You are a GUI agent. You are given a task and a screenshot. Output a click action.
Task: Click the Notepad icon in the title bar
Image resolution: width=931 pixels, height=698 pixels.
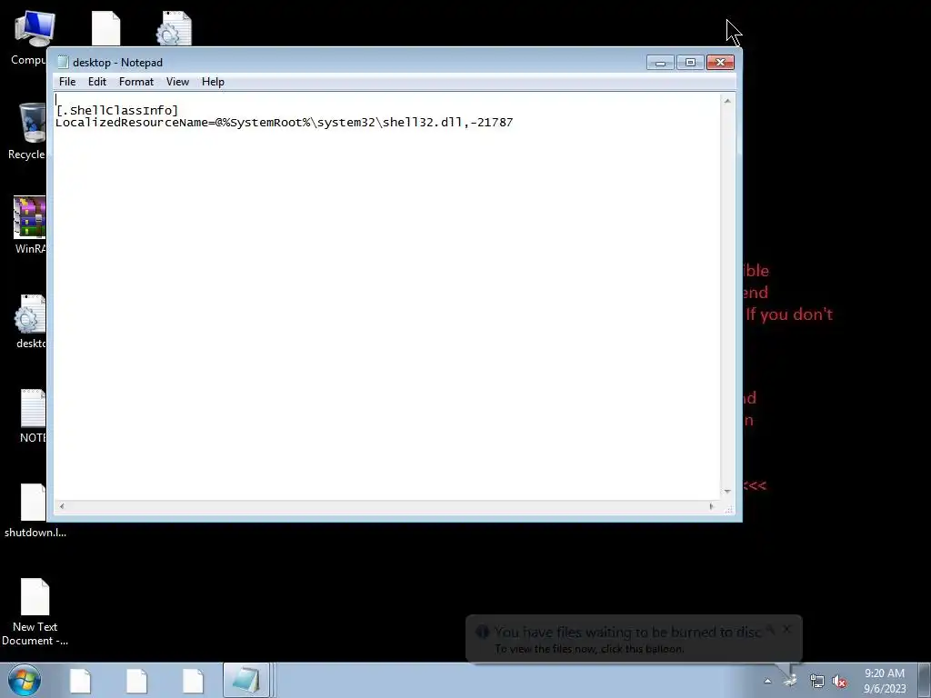point(63,63)
